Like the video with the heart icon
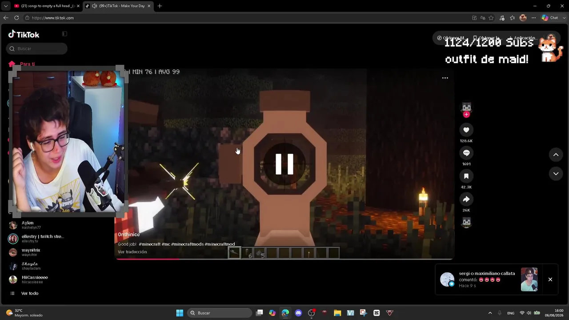 click(466, 130)
